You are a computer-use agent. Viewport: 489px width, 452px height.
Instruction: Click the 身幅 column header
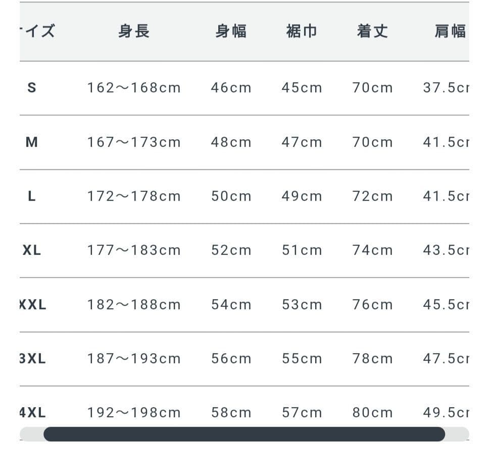(x=231, y=32)
